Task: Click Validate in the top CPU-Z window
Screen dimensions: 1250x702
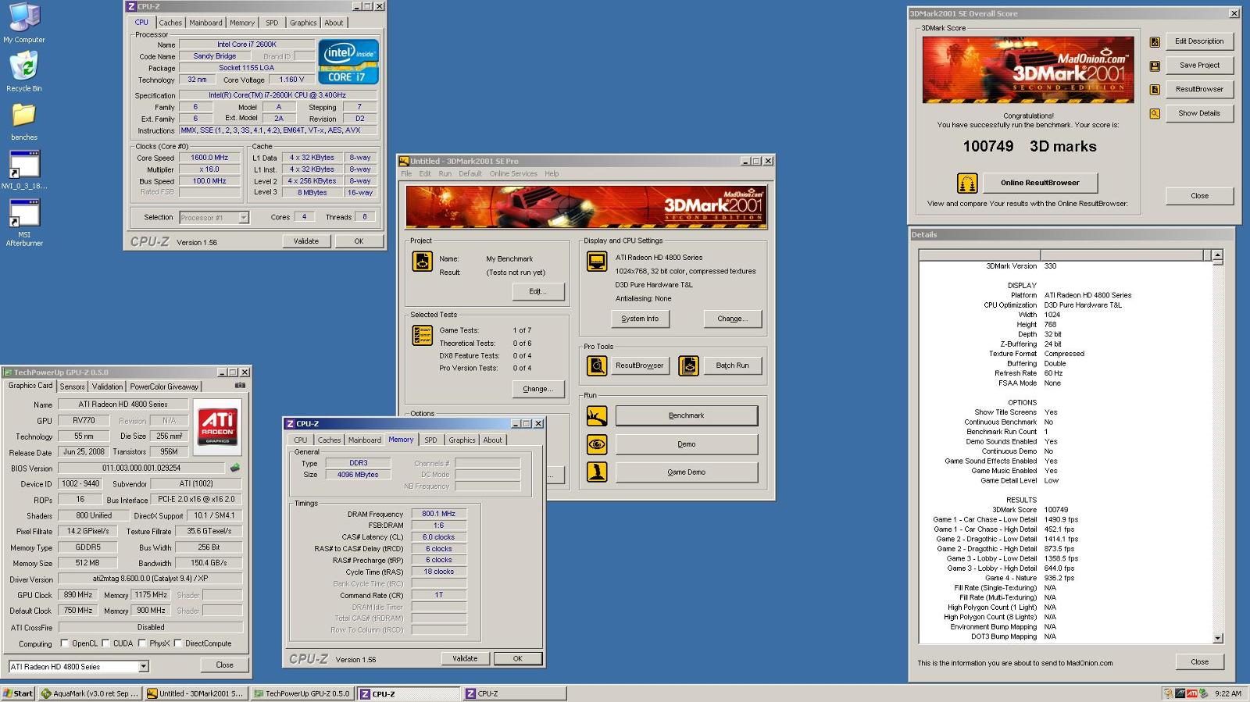Action: (306, 241)
